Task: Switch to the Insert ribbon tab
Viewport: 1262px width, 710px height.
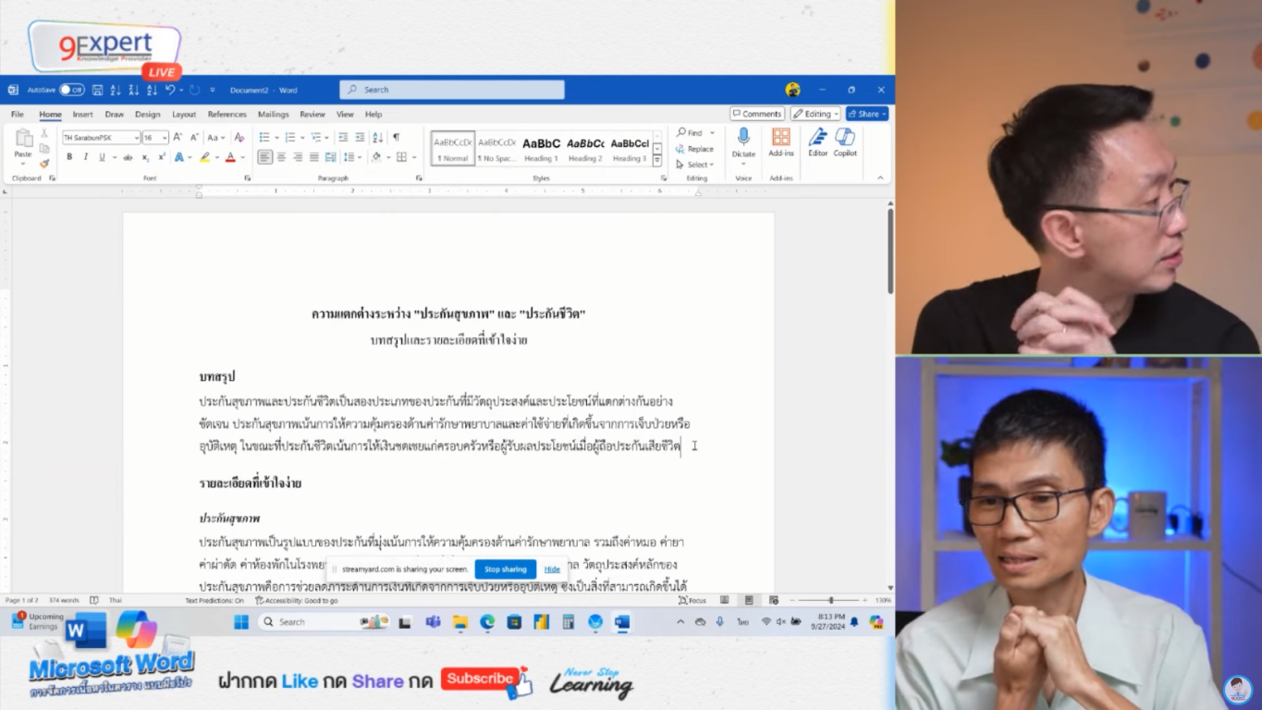Action: [x=82, y=114]
